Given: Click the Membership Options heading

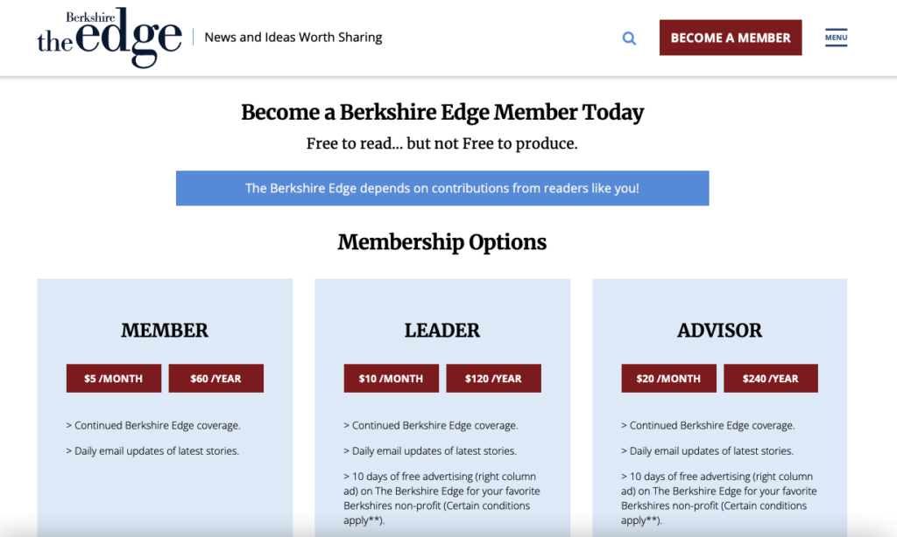Looking at the screenshot, I should 442,242.
